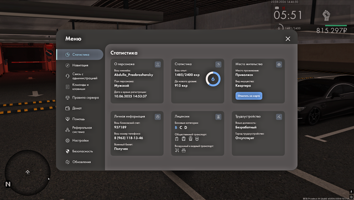Click Отметить на карте button

click(249, 96)
